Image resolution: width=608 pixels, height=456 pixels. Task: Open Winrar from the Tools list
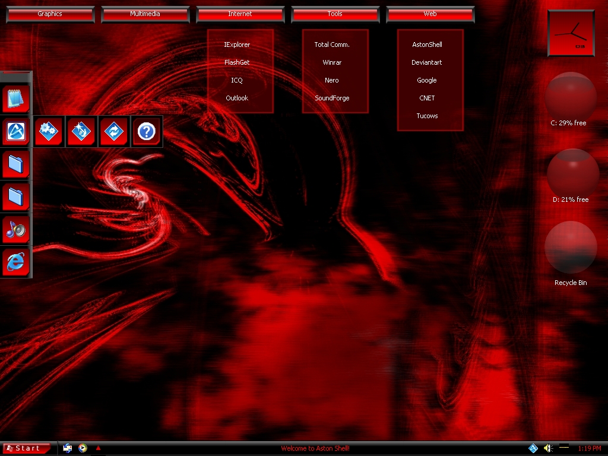(x=332, y=62)
